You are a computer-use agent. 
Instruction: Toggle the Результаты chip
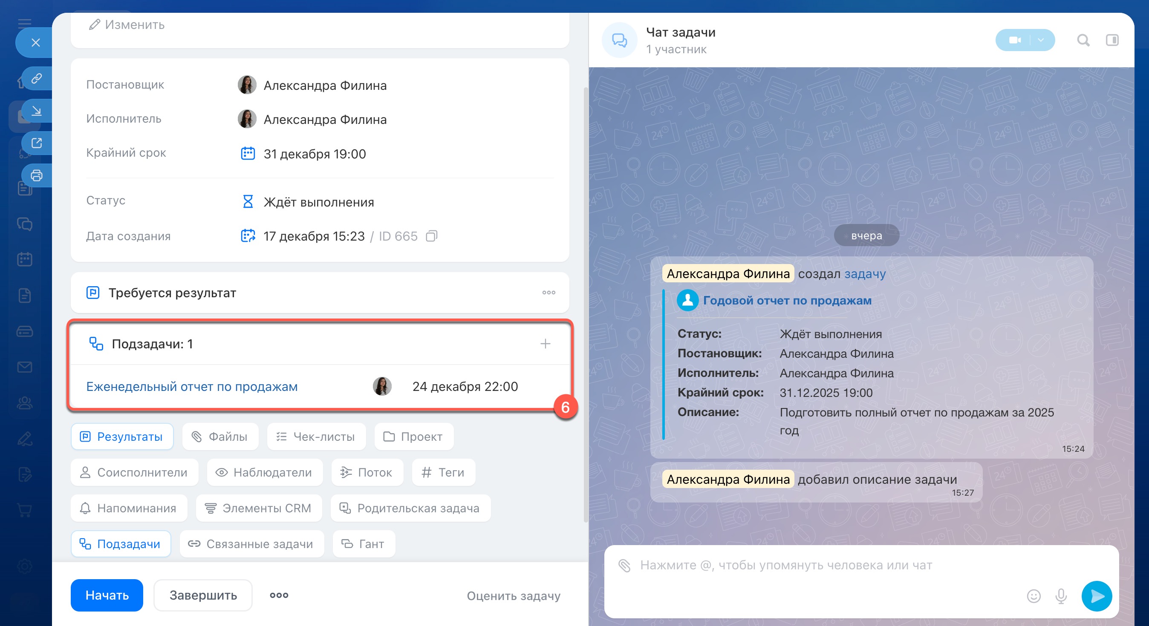coord(122,436)
